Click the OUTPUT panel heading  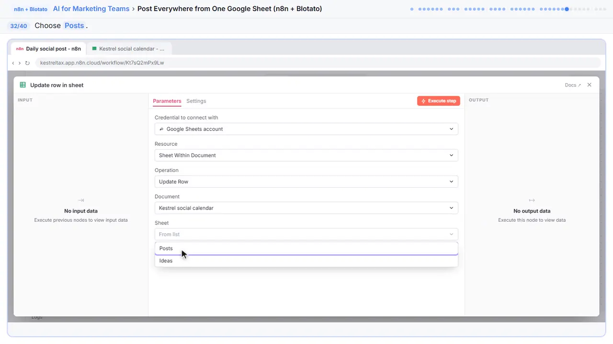pyautogui.click(x=478, y=100)
